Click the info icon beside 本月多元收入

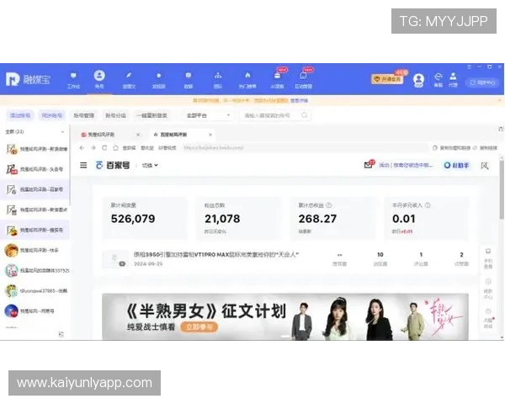pyautogui.click(x=428, y=205)
